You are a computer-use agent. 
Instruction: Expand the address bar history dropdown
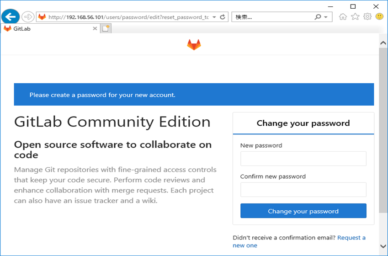tap(214, 17)
